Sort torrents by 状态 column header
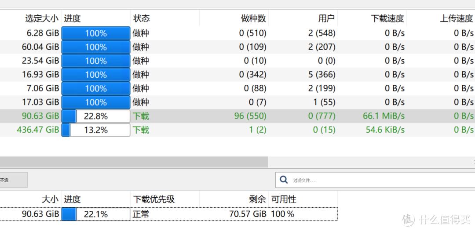Screen dimensions: 475x231 141,18
